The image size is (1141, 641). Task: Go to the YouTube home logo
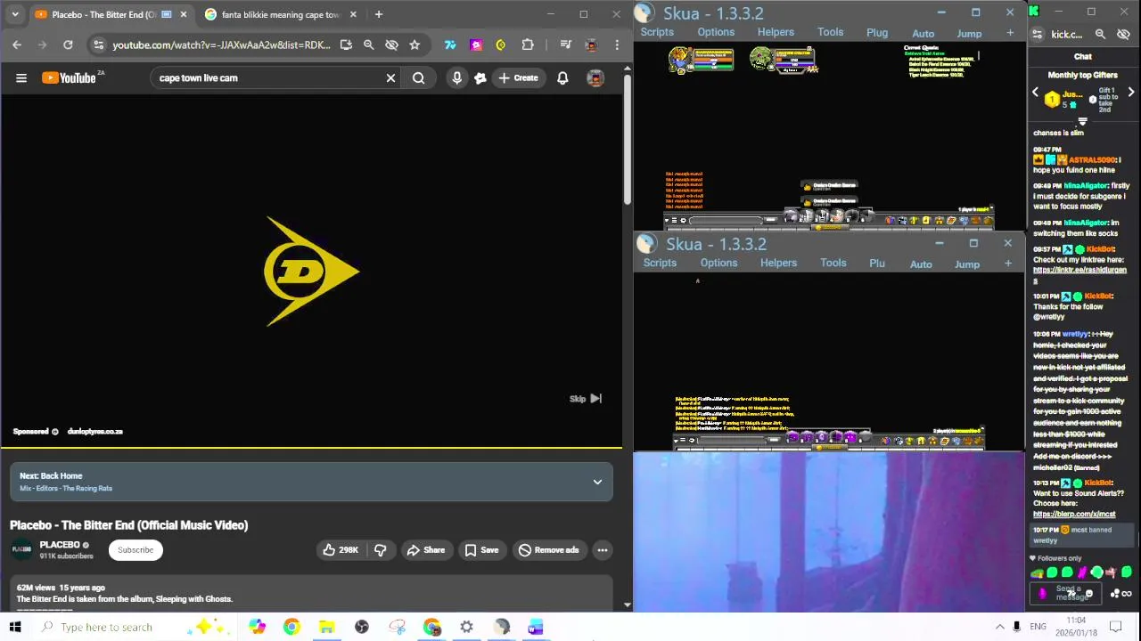69,78
